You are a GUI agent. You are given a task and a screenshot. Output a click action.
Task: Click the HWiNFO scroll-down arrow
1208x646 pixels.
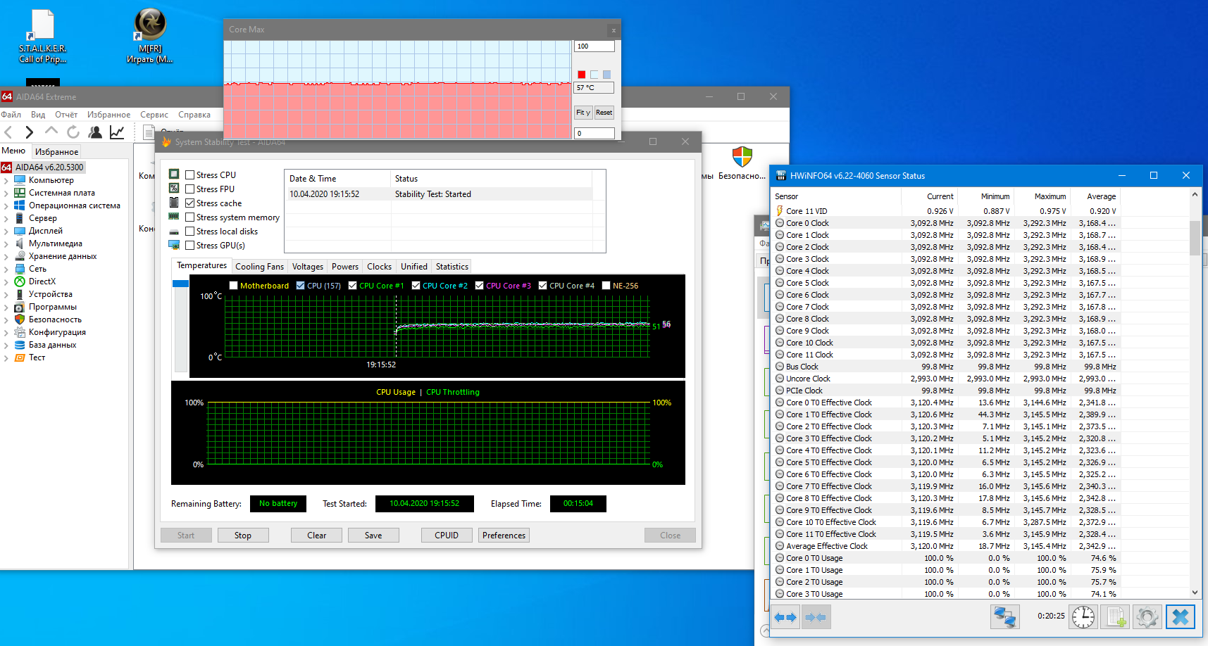coord(1195,593)
